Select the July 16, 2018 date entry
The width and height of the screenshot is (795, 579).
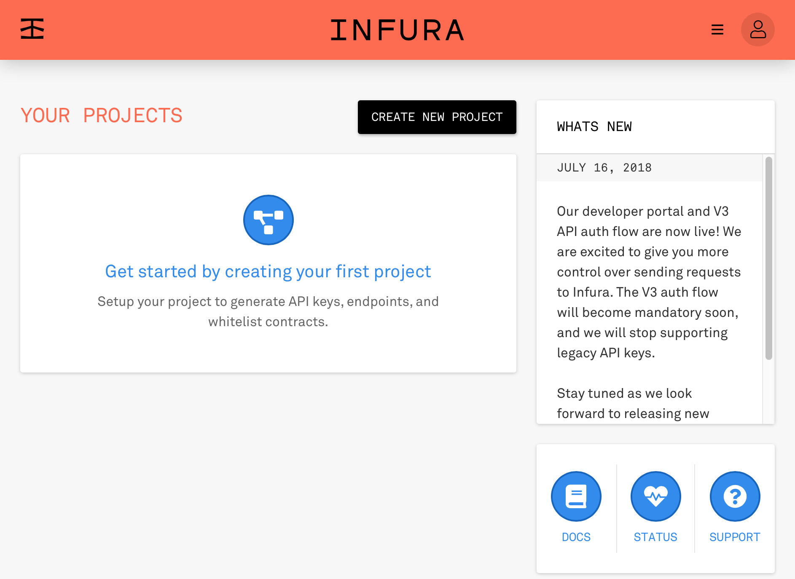pos(604,168)
